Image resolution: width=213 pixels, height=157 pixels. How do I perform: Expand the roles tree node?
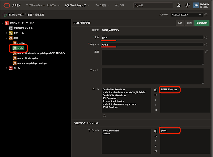7,68
